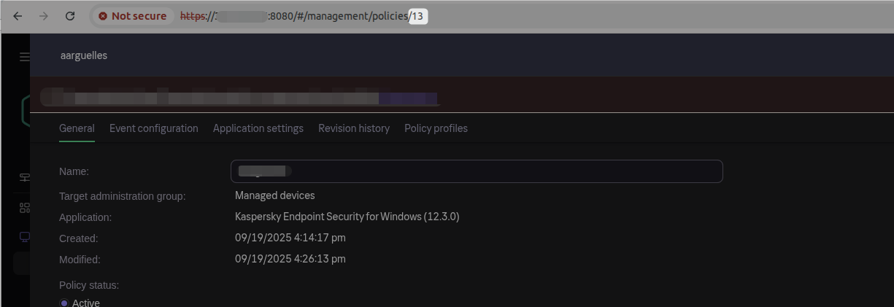Open the server icon in sidebar
Viewport: 894px width, 307px height.
(x=24, y=177)
